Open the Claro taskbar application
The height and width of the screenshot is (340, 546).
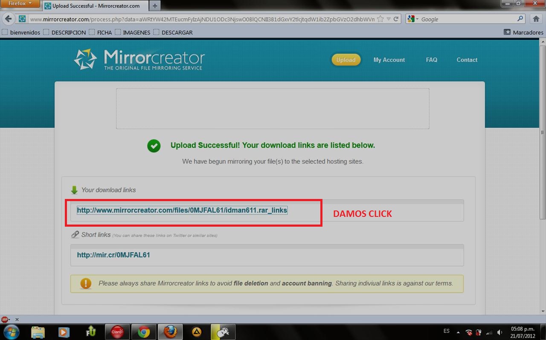tap(117, 332)
